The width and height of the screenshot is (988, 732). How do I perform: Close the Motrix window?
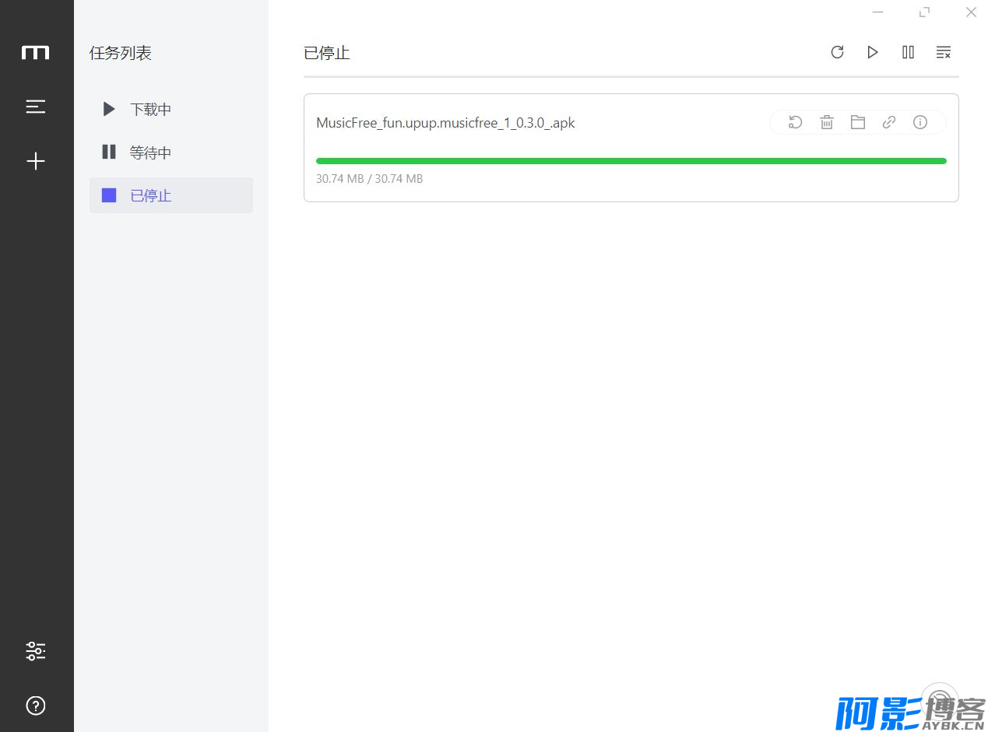tap(971, 12)
